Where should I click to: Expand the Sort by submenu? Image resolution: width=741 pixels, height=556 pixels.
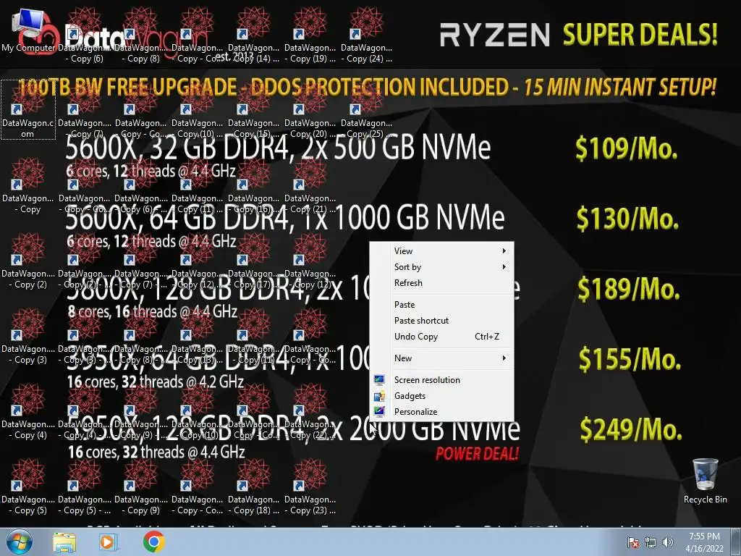pos(442,267)
